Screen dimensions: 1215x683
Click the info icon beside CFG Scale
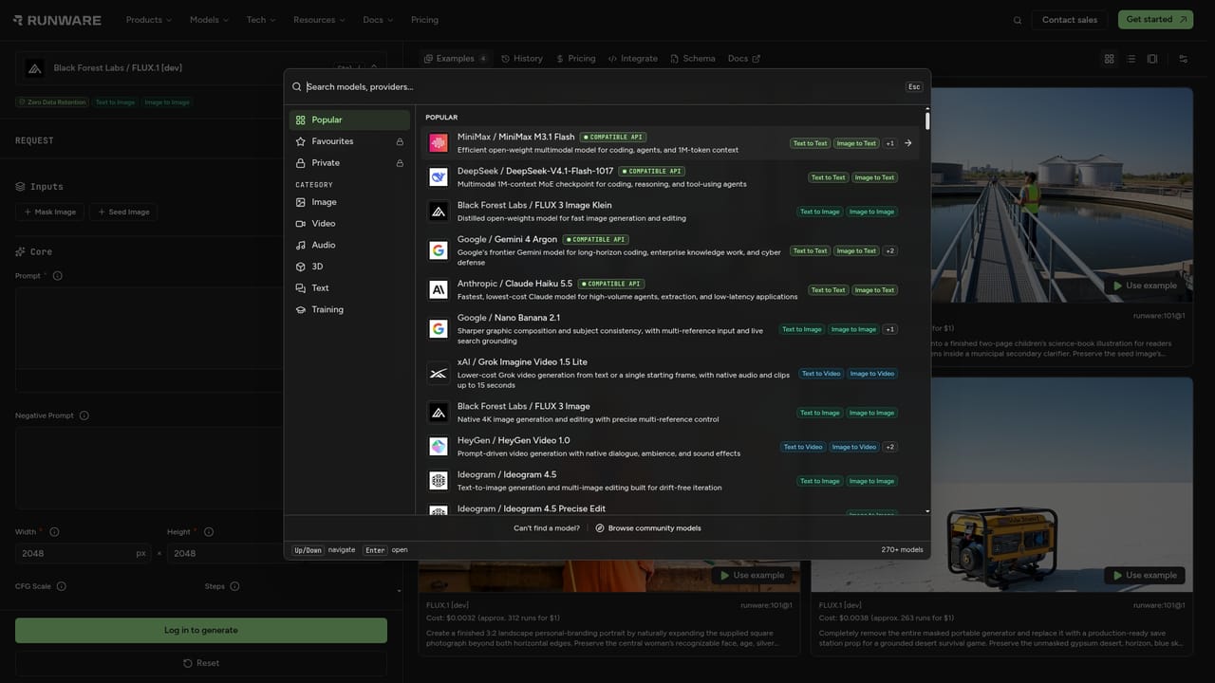click(62, 586)
